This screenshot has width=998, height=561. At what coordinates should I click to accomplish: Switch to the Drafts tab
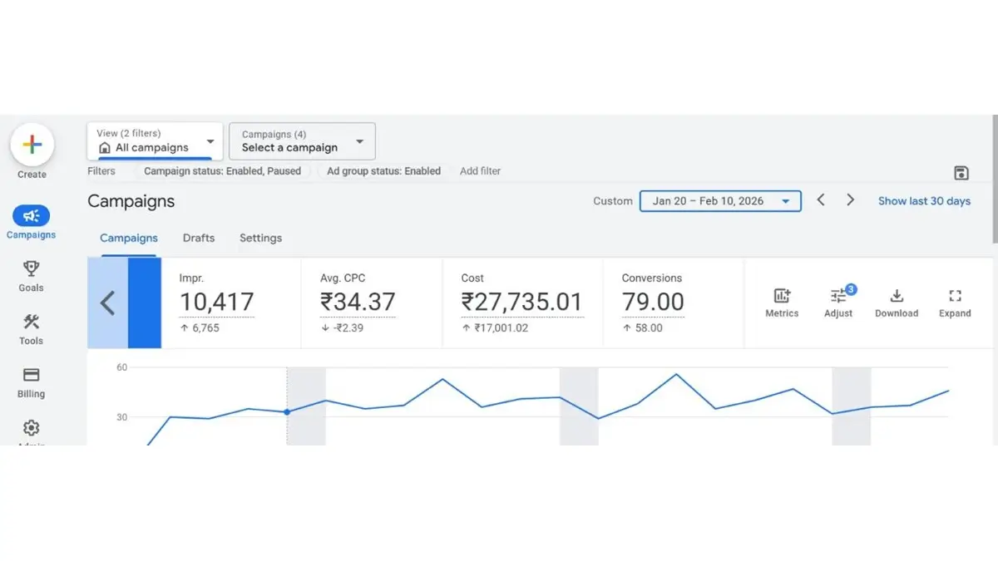pyautogui.click(x=199, y=238)
